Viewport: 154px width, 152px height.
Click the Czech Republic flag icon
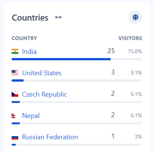(x=15, y=94)
